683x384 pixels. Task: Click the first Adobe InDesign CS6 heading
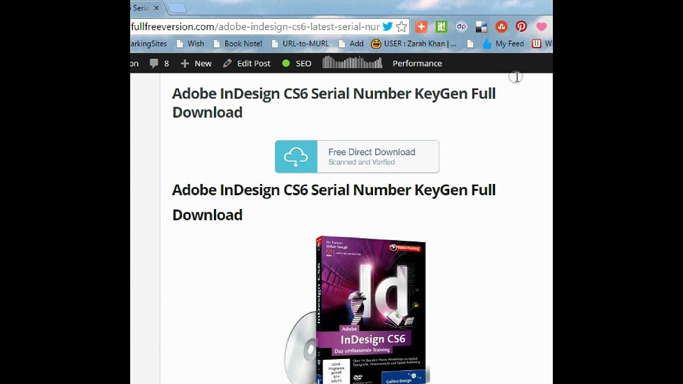click(334, 103)
